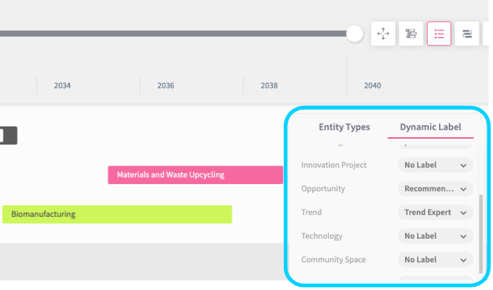Select the Dynamic Label tab
This screenshot has height=290, width=493.
pos(430,127)
